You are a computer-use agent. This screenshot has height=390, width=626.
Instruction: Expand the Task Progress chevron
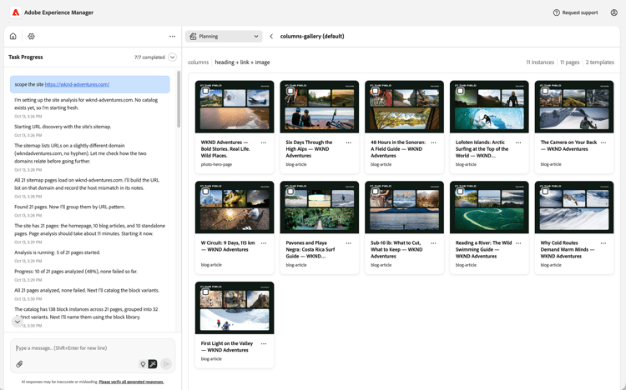tap(173, 57)
